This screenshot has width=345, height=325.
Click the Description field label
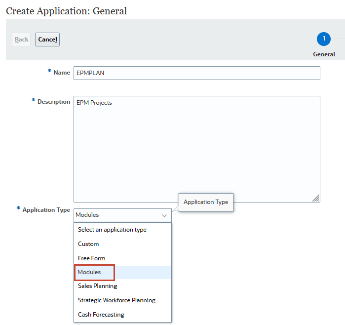tap(54, 102)
